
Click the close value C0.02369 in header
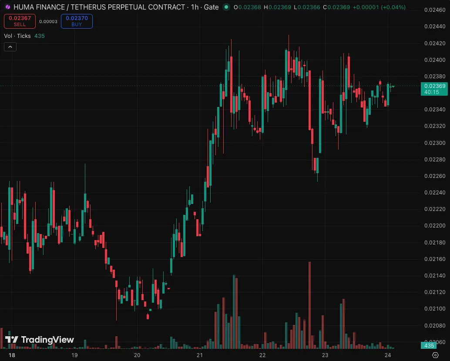coord(336,7)
